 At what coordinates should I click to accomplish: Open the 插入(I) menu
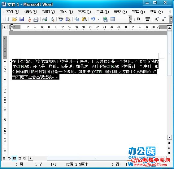pos(67,12)
